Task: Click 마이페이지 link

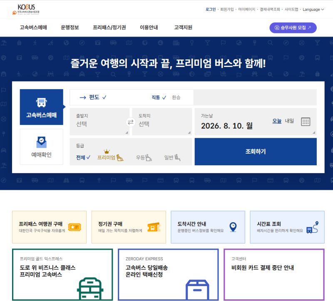Action: pyautogui.click(x=246, y=9)
